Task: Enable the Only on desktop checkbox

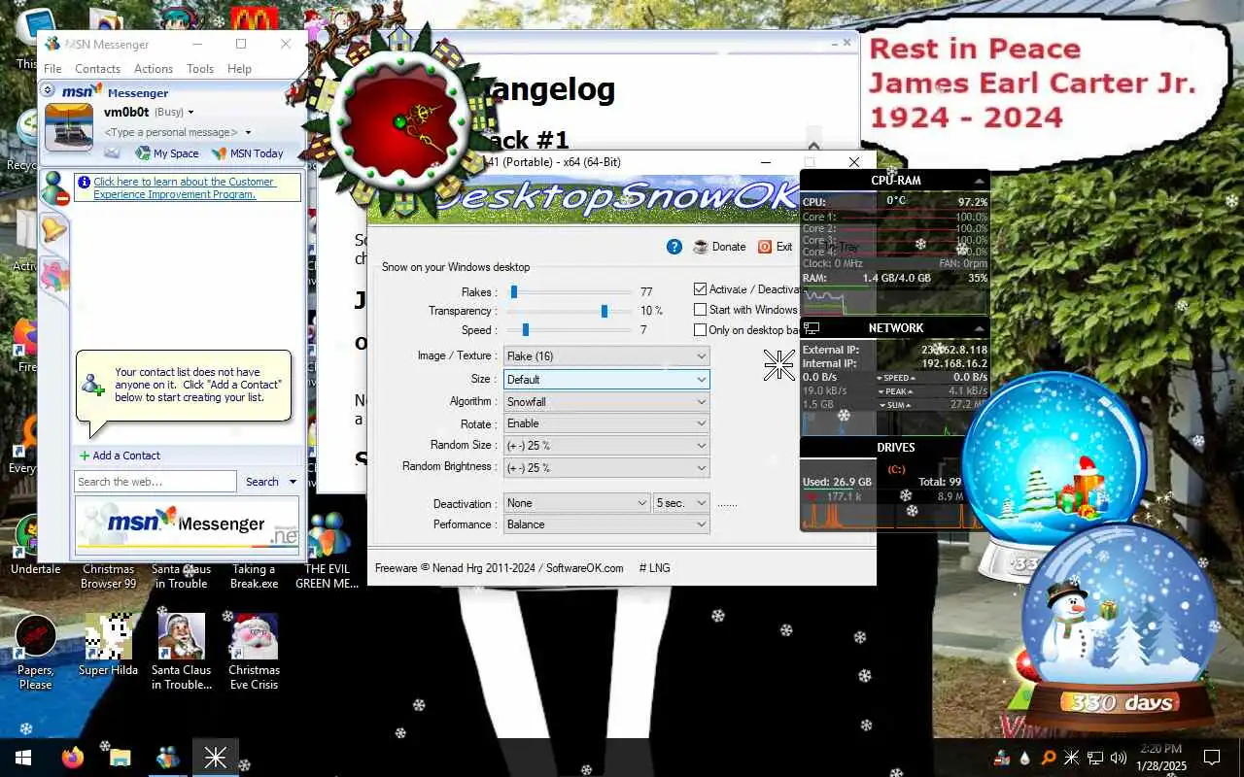Action: pyautogui.click(x=700, y=330)
